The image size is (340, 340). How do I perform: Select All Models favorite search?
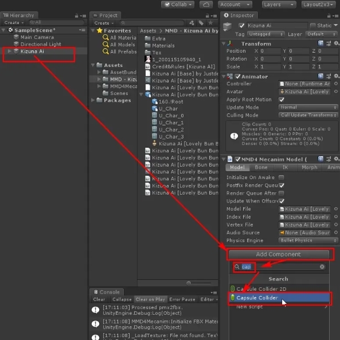point(119,45)
